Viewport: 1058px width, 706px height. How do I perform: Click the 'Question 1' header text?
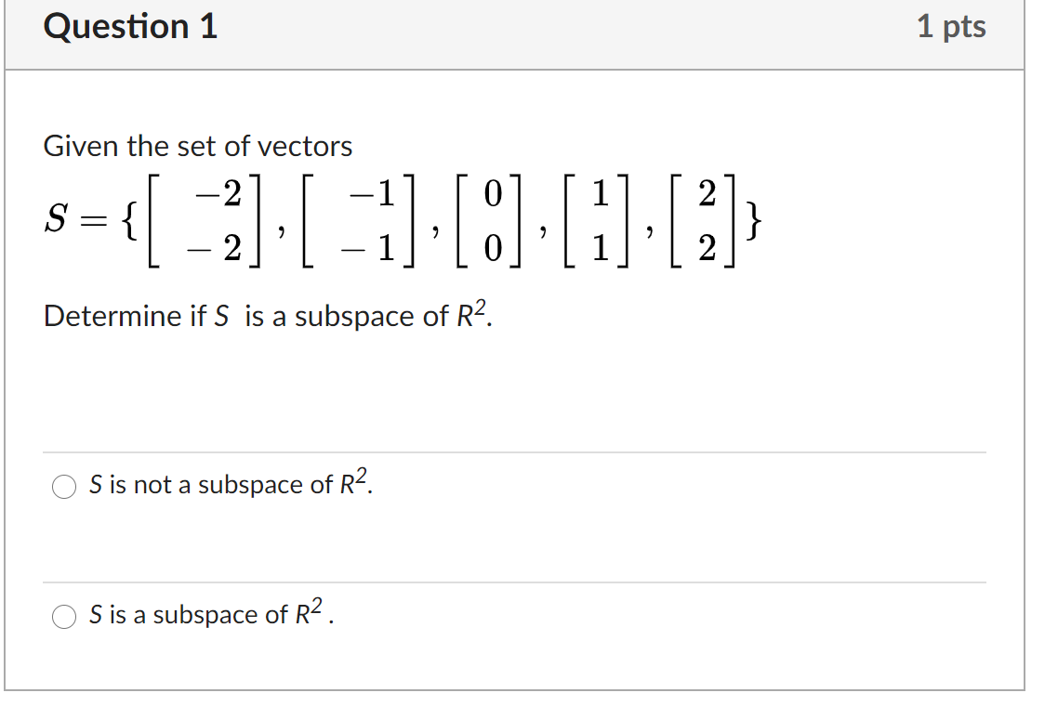[129, 26]
